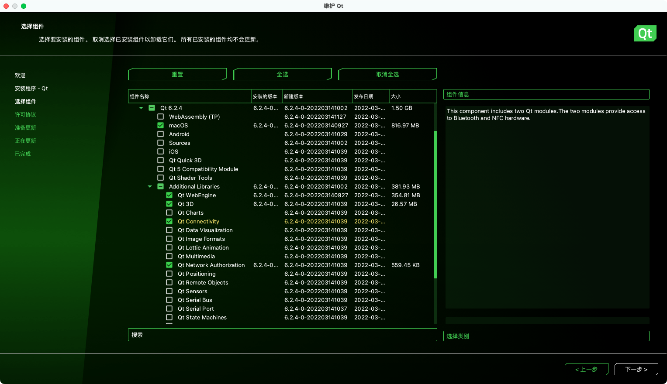Sort by the 新建版本 column header
This screenshot has height=384, width=667.
[x=318, y=96]
